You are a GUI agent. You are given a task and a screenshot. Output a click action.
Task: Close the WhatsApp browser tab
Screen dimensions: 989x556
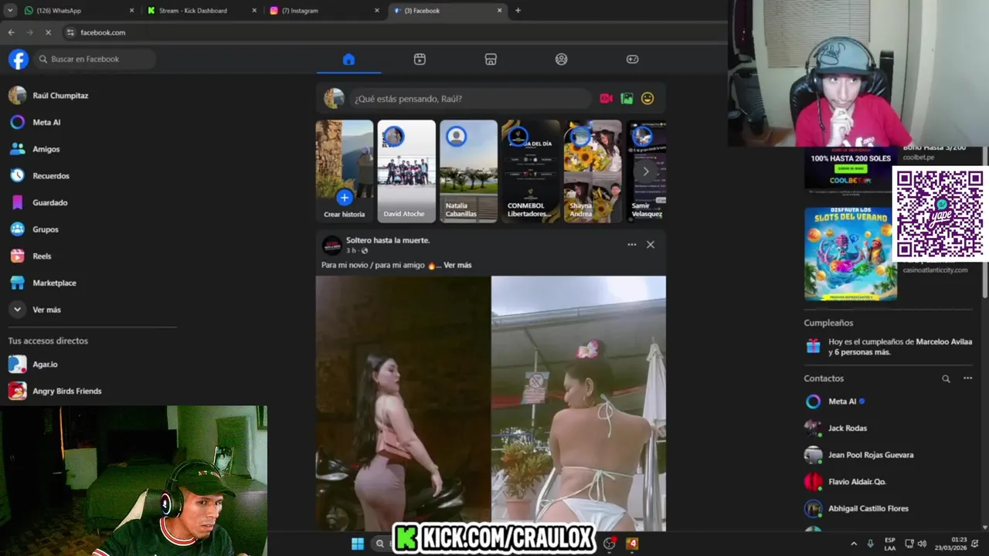(131, 11)
